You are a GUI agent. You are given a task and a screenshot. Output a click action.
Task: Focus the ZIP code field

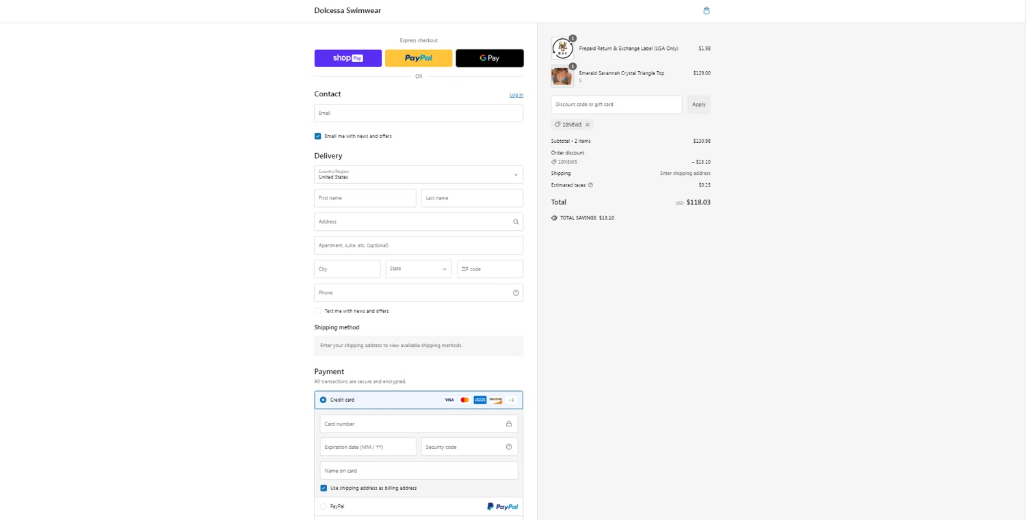[x=490, y=269]
